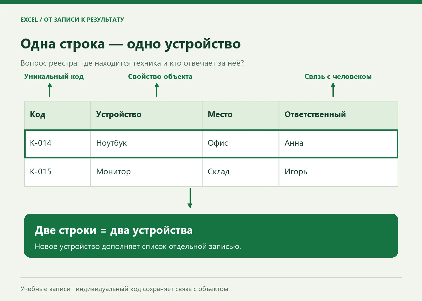The image size is (422, 301).
Task: Click the heading 'Две строки = два устройства'
Action: tap(114, 231)
